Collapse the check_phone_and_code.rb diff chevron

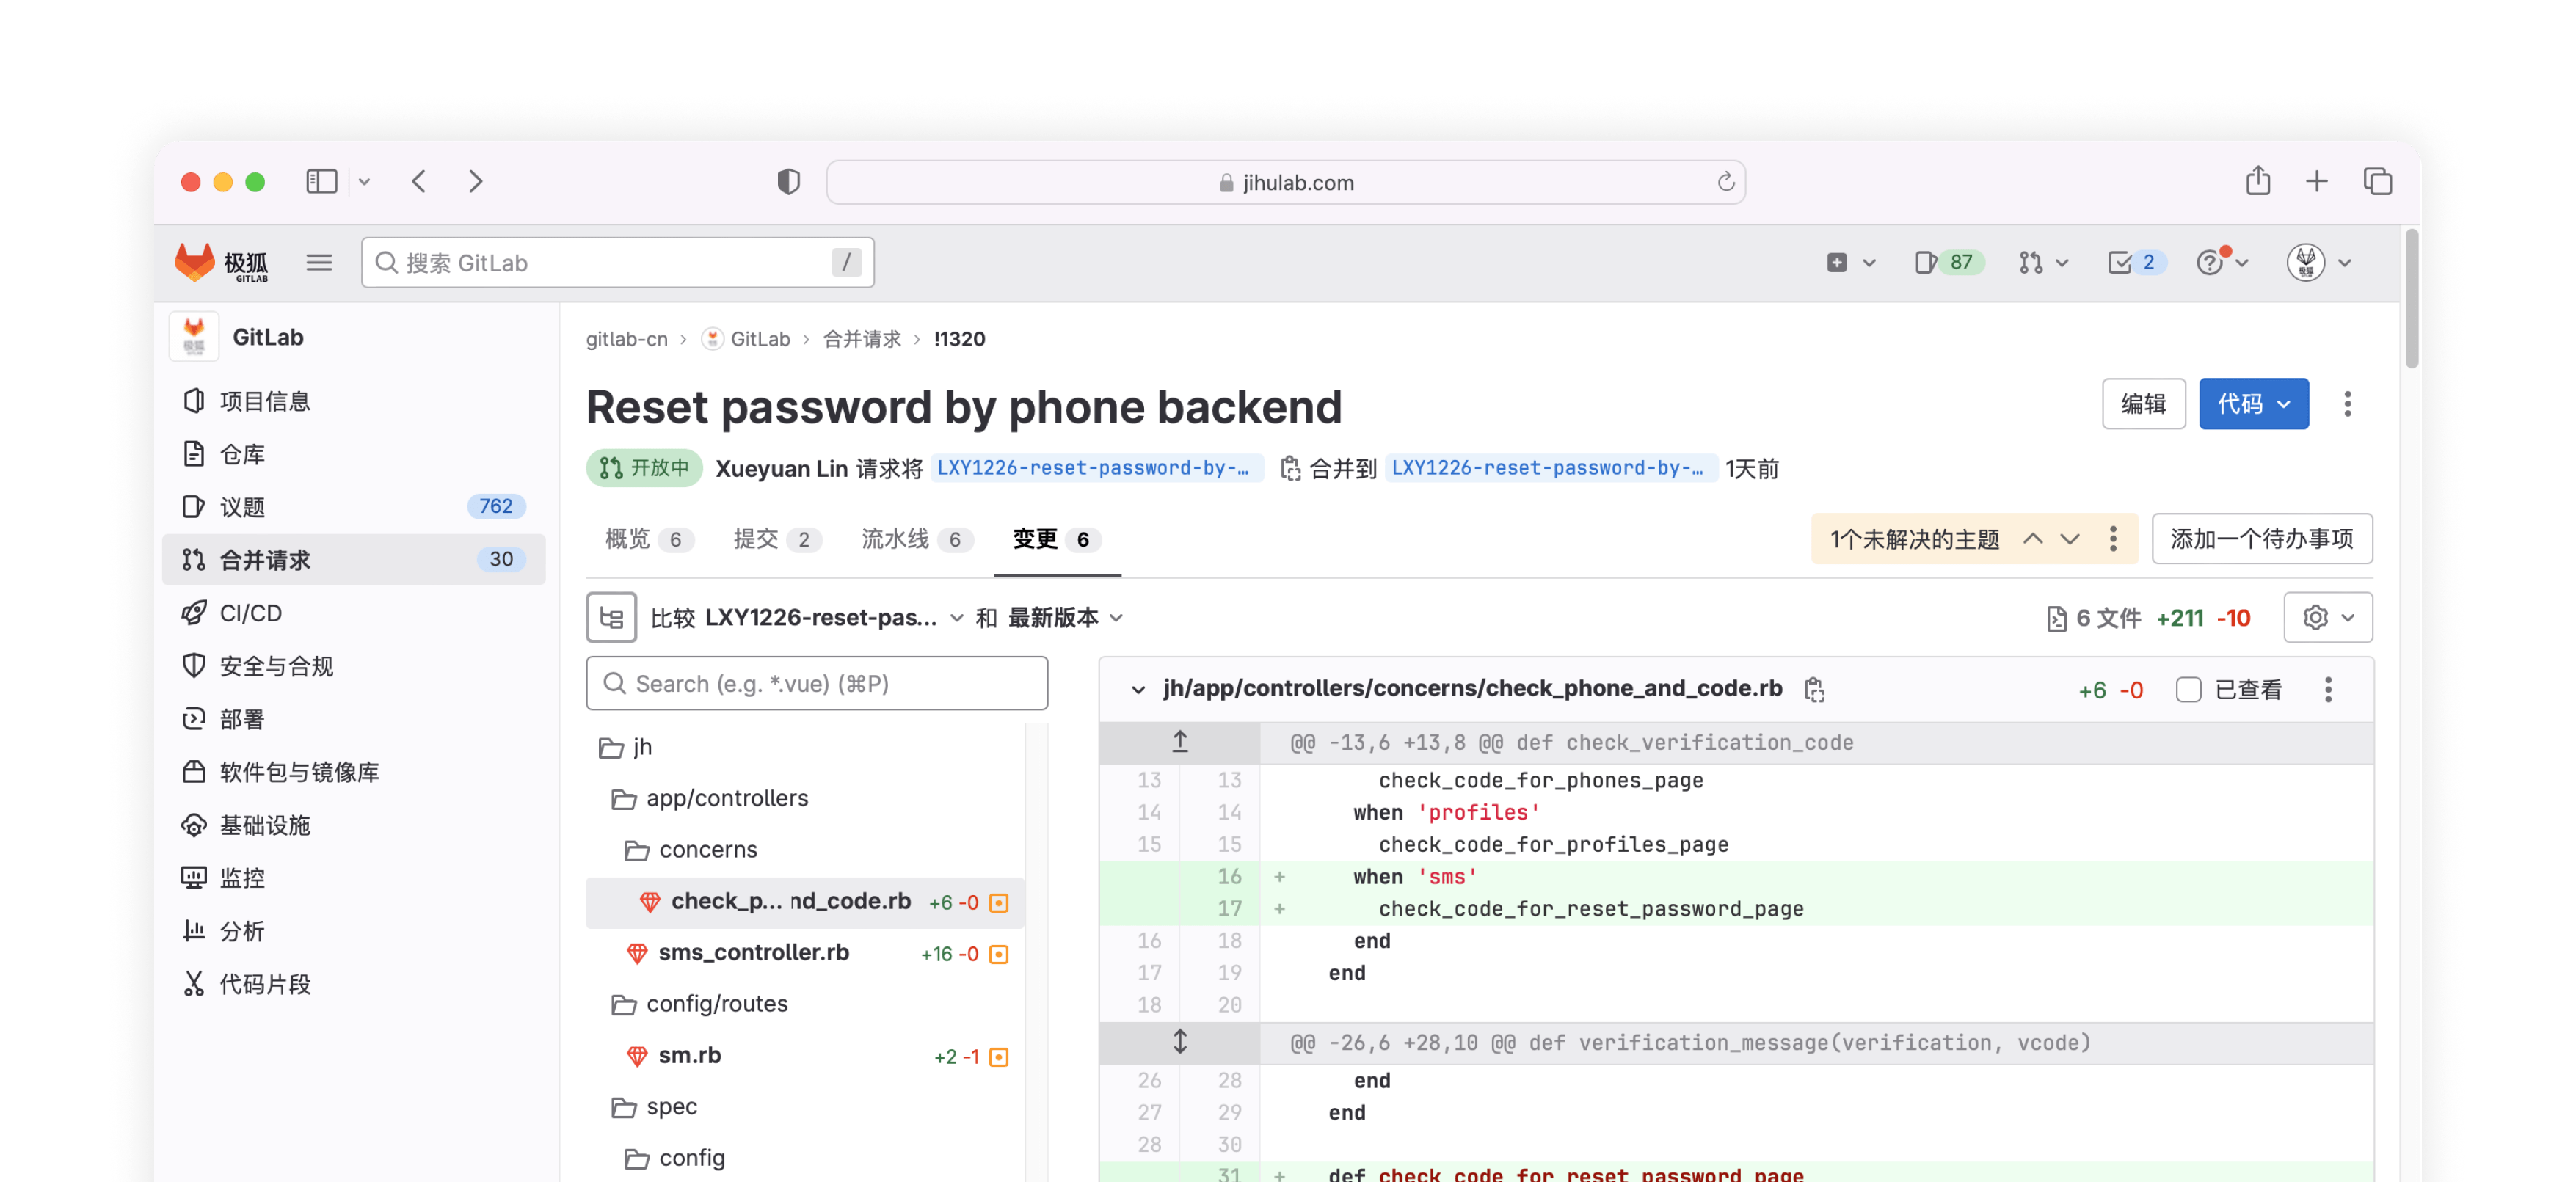point(1137,690)
